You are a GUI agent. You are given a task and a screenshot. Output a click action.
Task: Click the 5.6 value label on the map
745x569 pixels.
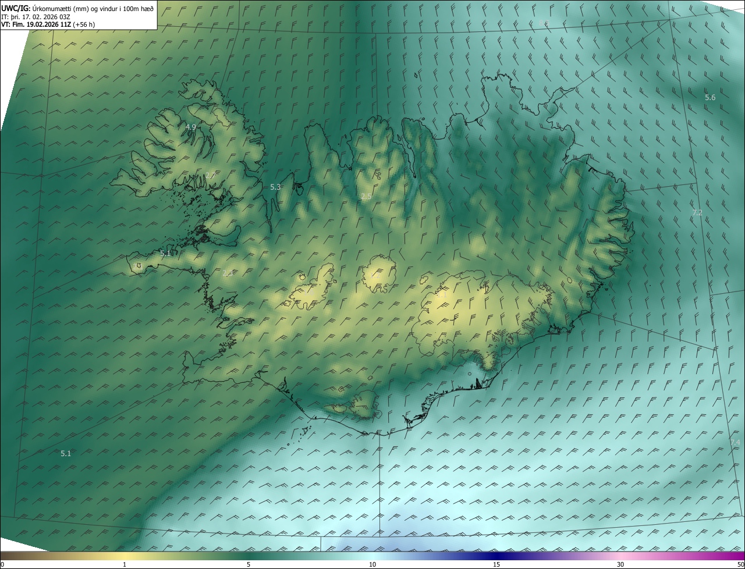710,97
